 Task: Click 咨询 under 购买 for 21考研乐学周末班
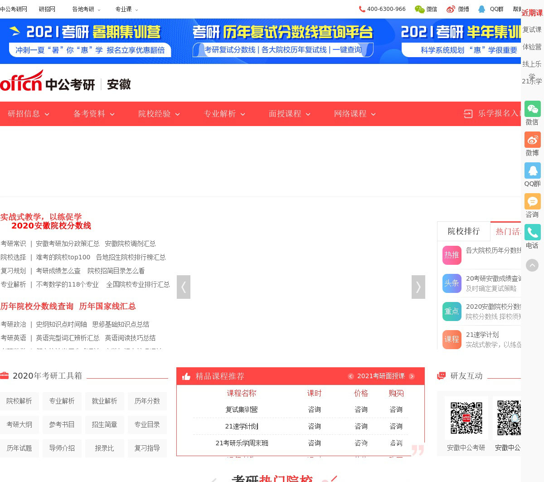coord(396,443)
